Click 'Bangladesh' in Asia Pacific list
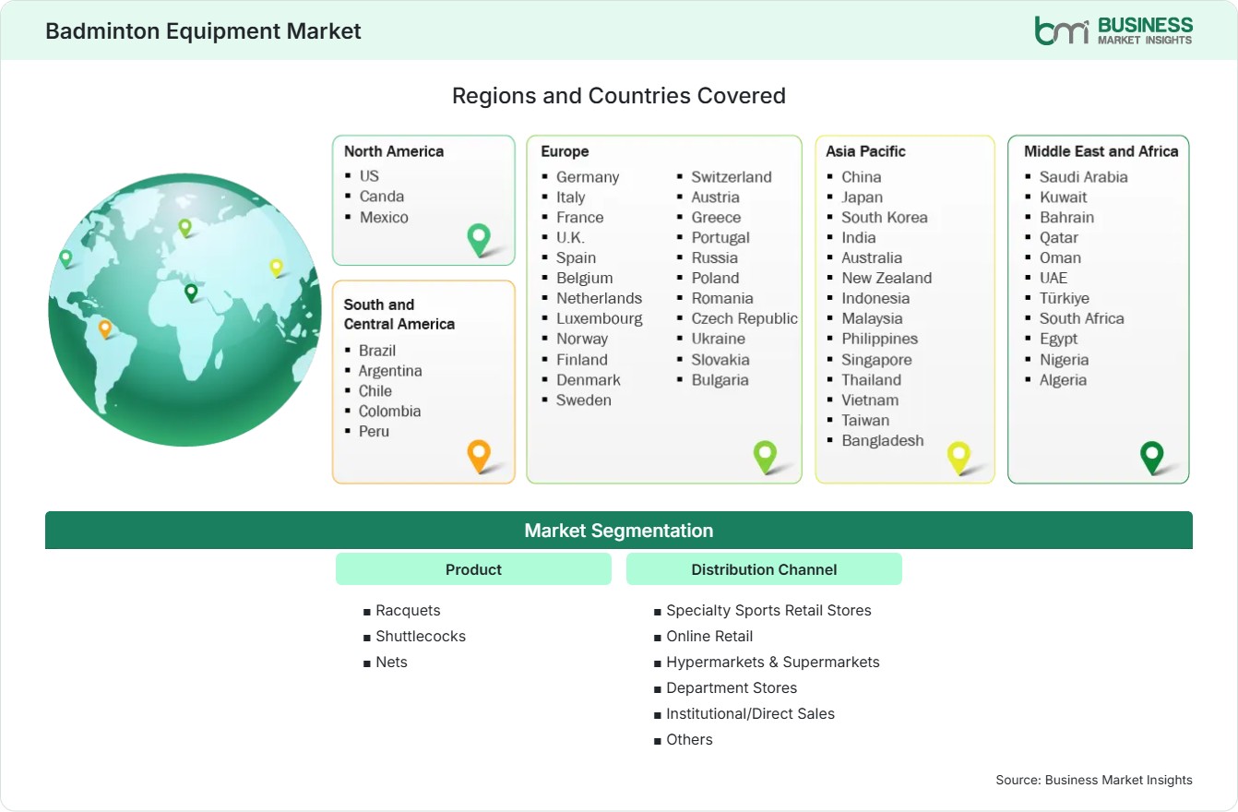 [x=883, y=441]
